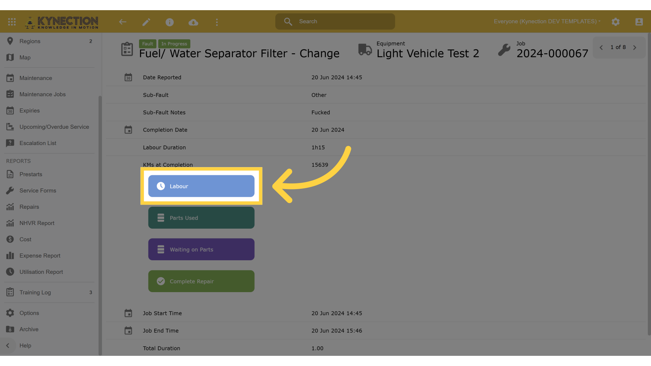Click the Kynection logo
The height and width of the screenshot is (366, 651).
61,22
